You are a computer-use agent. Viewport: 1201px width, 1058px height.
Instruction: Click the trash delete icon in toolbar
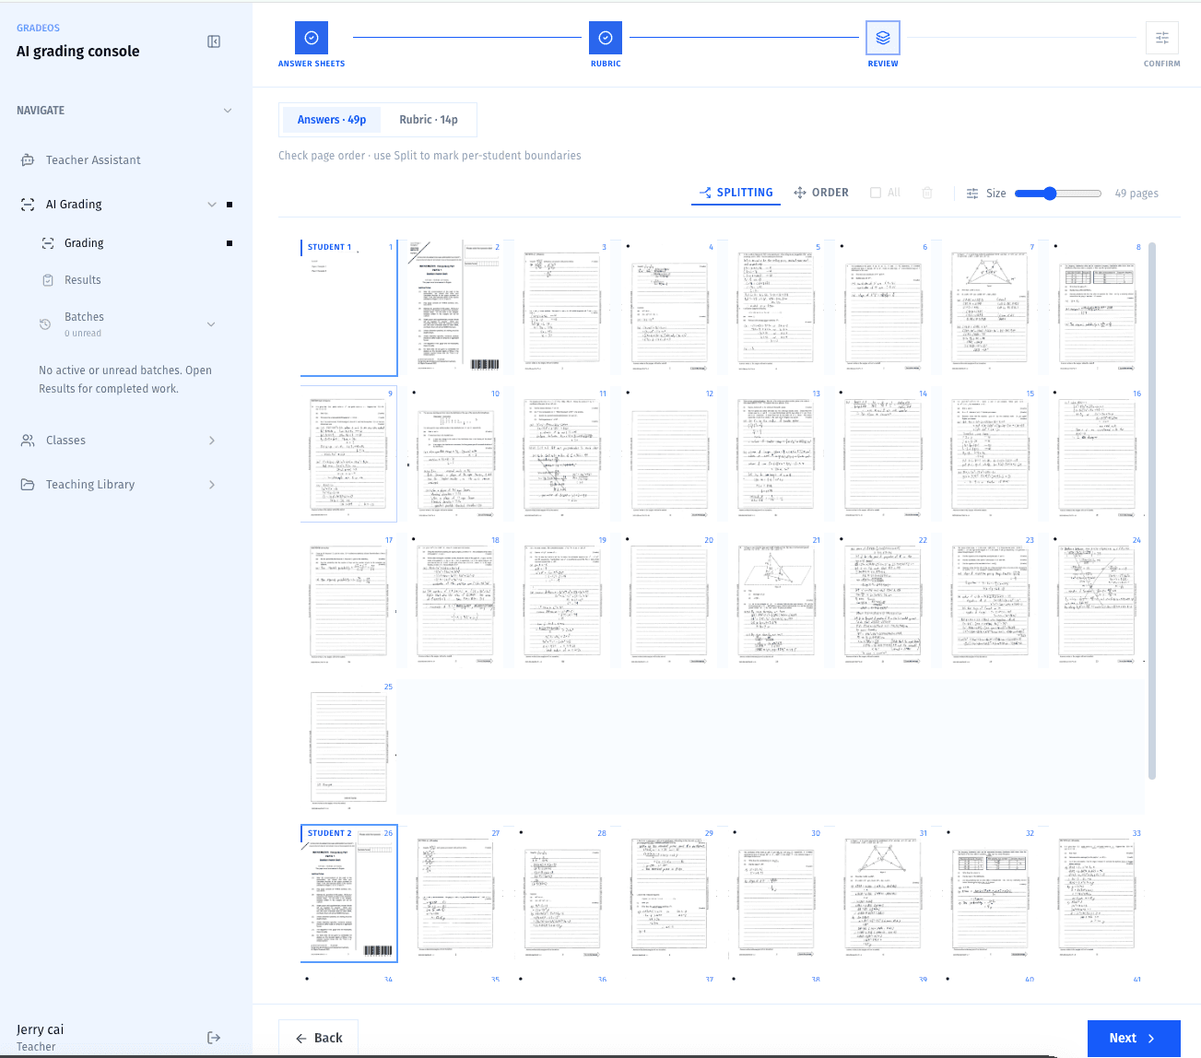click(927, 193)
